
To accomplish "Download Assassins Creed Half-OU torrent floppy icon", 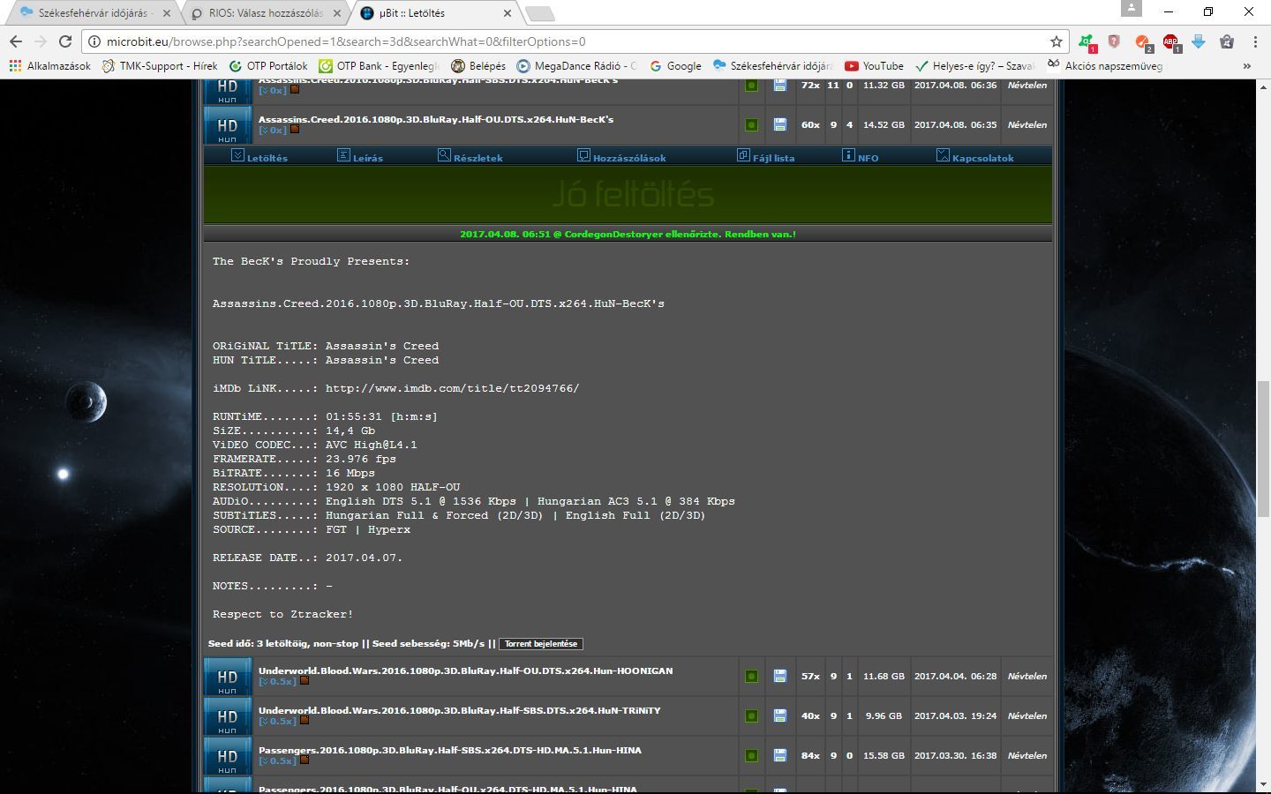I will [779, 125].
